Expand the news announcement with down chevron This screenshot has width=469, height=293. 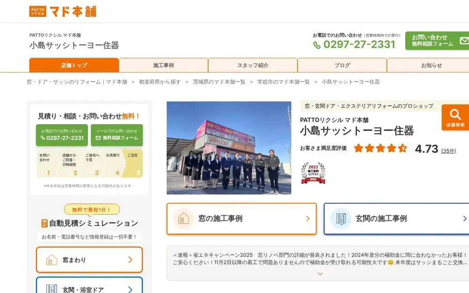click(x=320, y=274)
